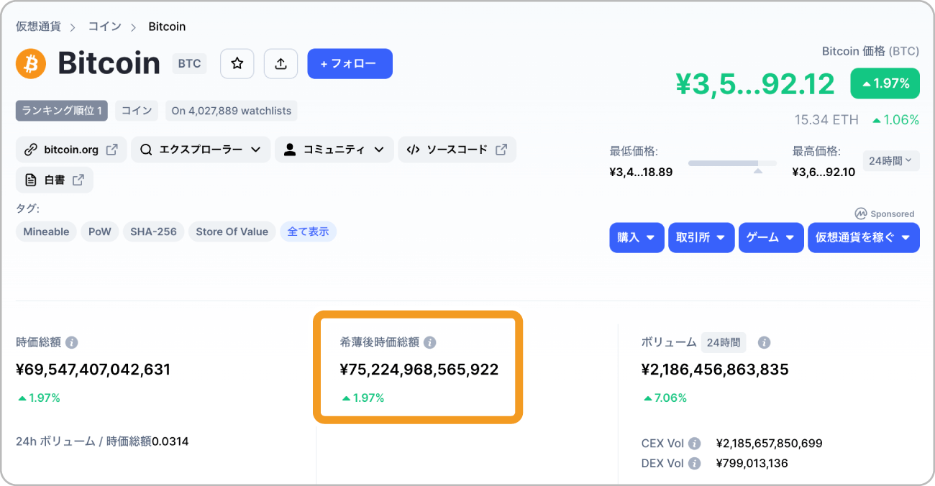Click the Sponsored logo icon

861,214
